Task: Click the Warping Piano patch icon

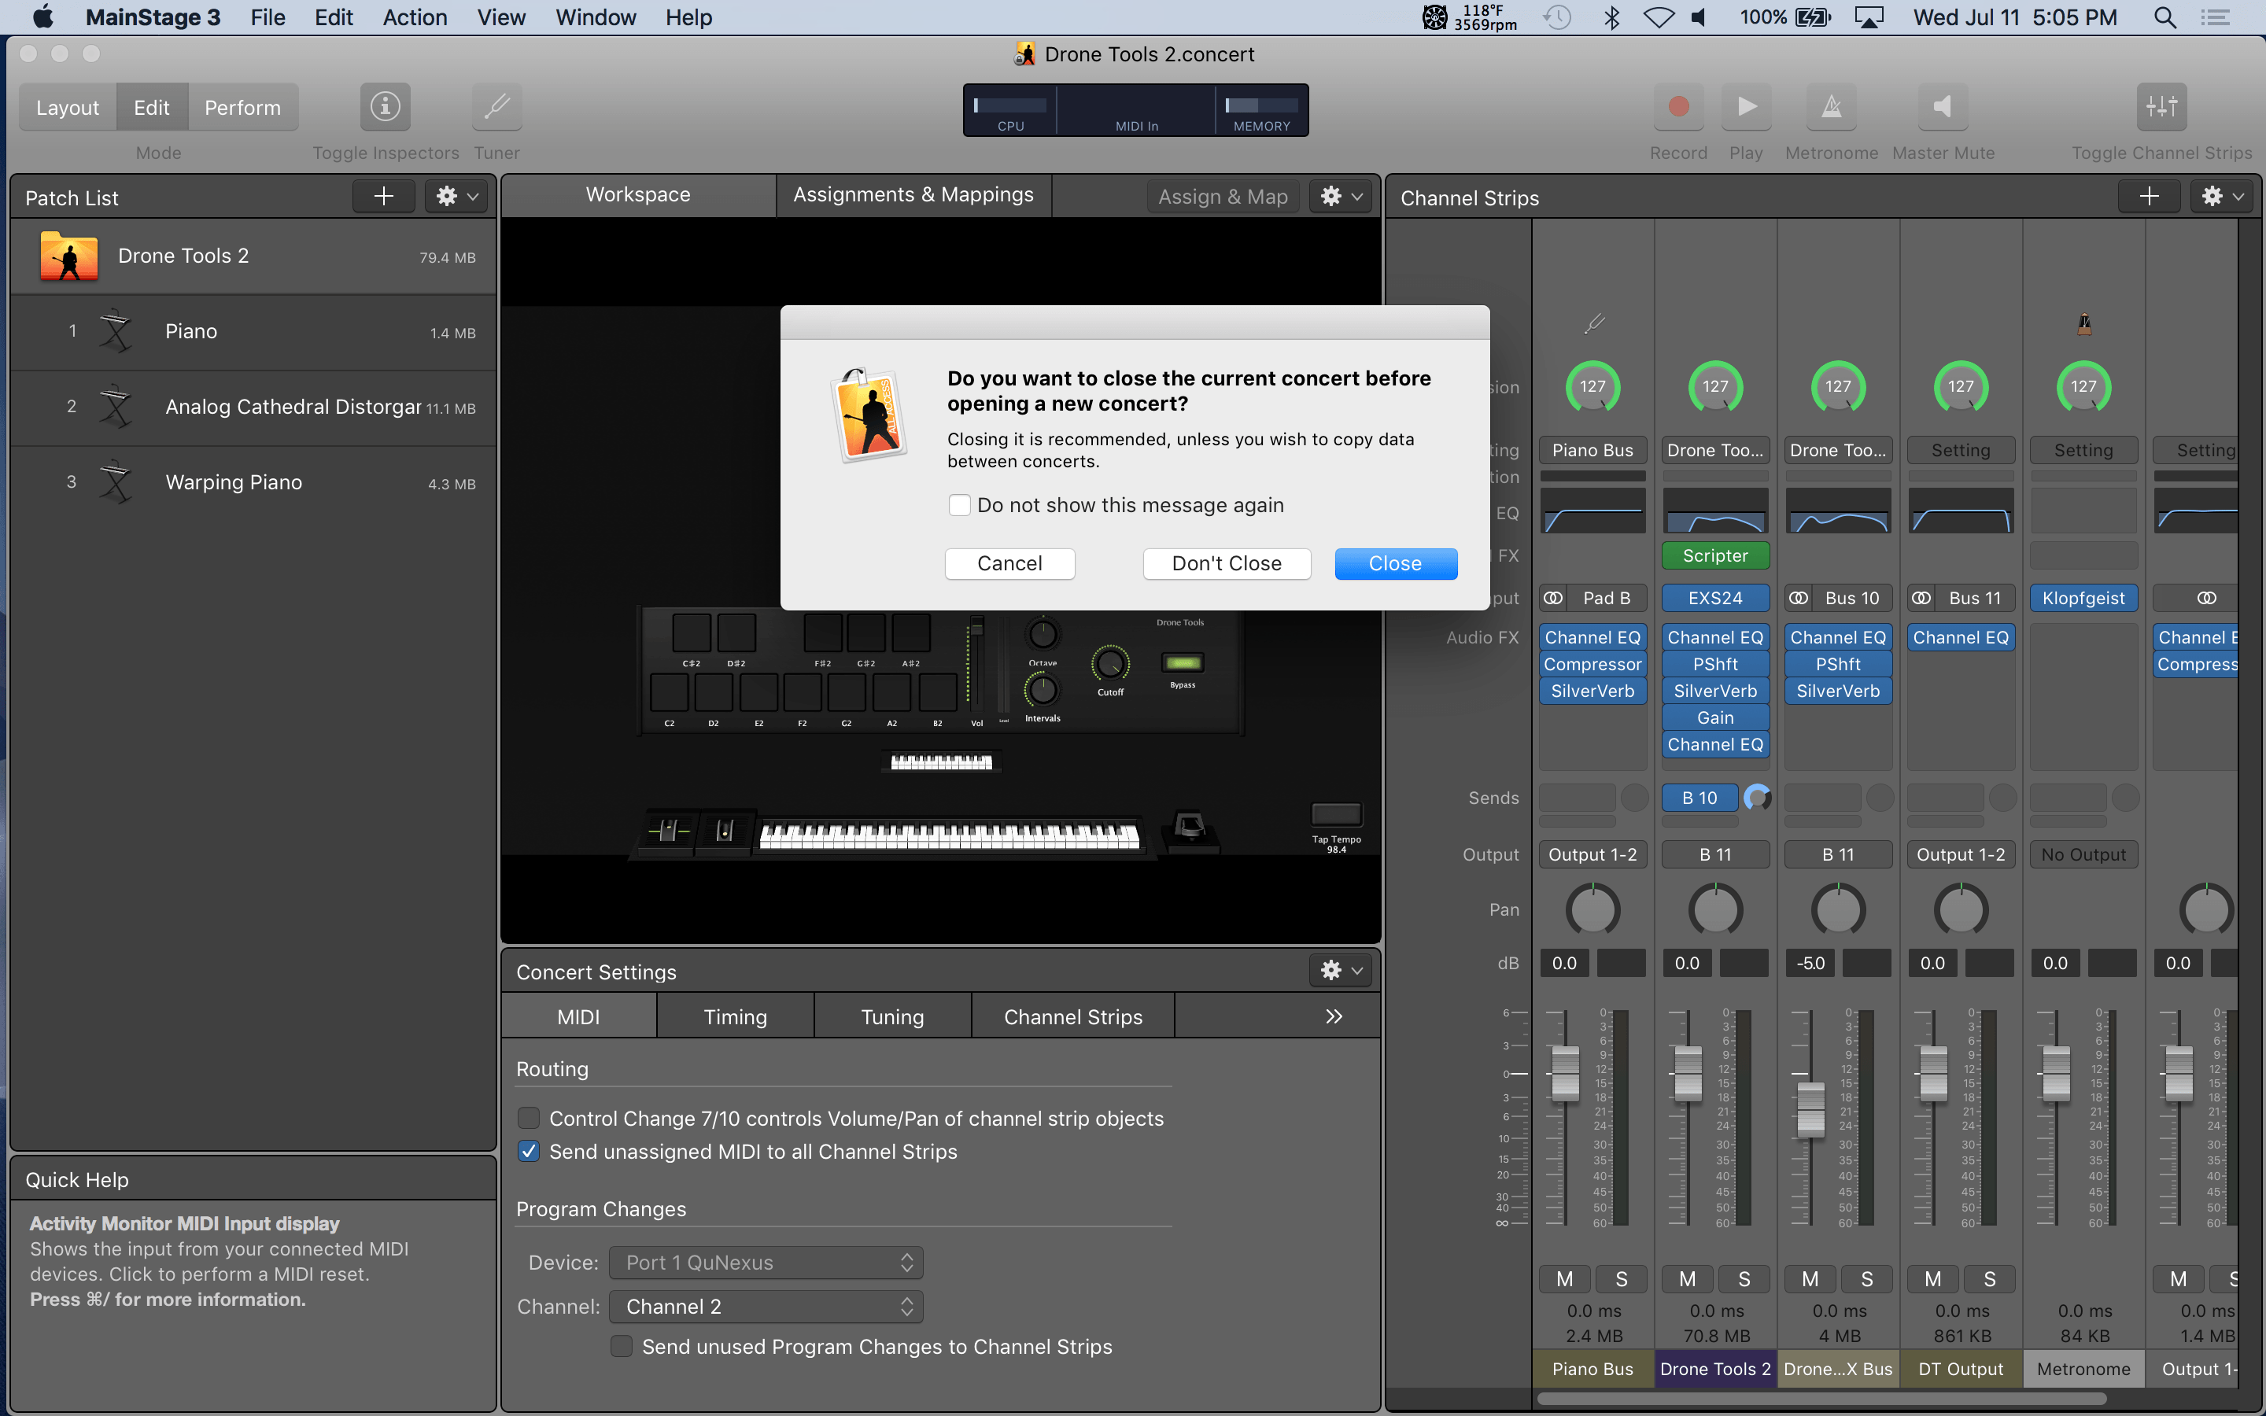Action: [116, 482]
